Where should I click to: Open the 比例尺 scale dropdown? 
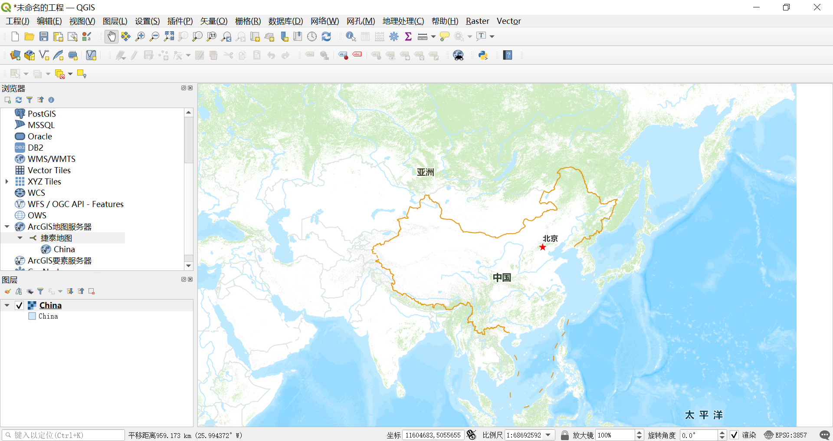tap(548, 435)
